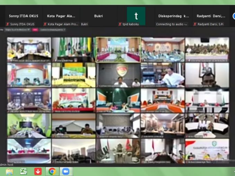This screenshot has height=176, width=235.
Task: Click the yellow-highlighted active speaker video
Action: point(118,49)
